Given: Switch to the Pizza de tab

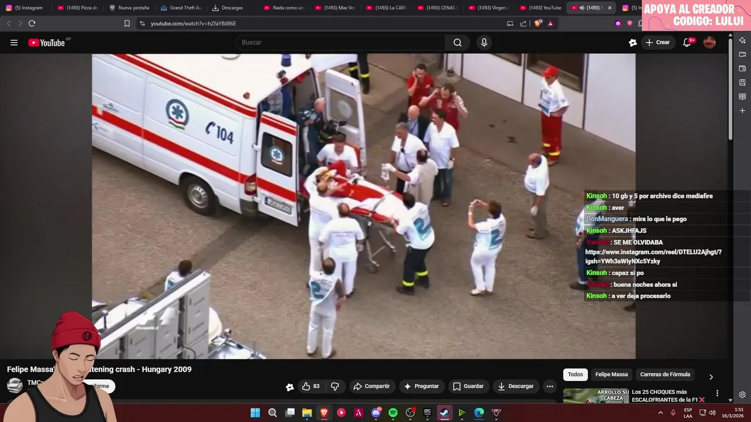Looking at the screenshot, I should click(77, 8).
